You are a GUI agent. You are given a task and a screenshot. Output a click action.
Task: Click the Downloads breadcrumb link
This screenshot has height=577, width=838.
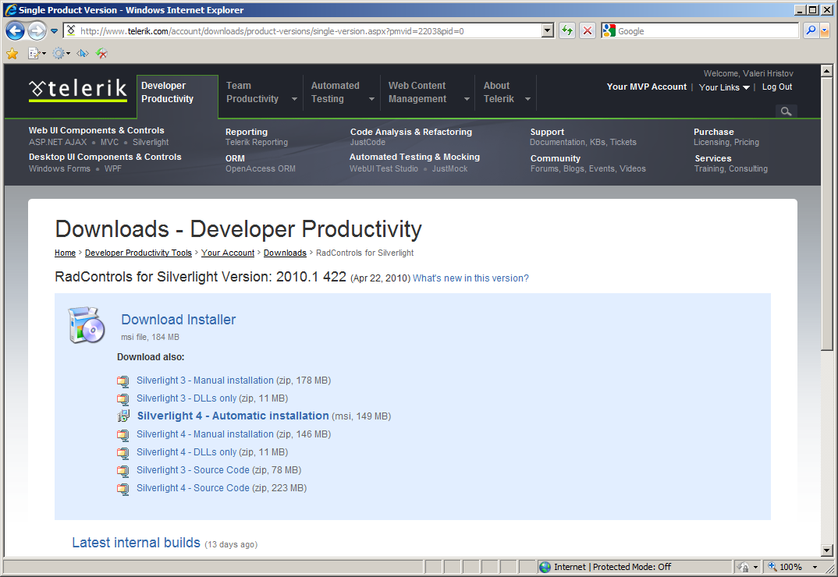point(285,253)
